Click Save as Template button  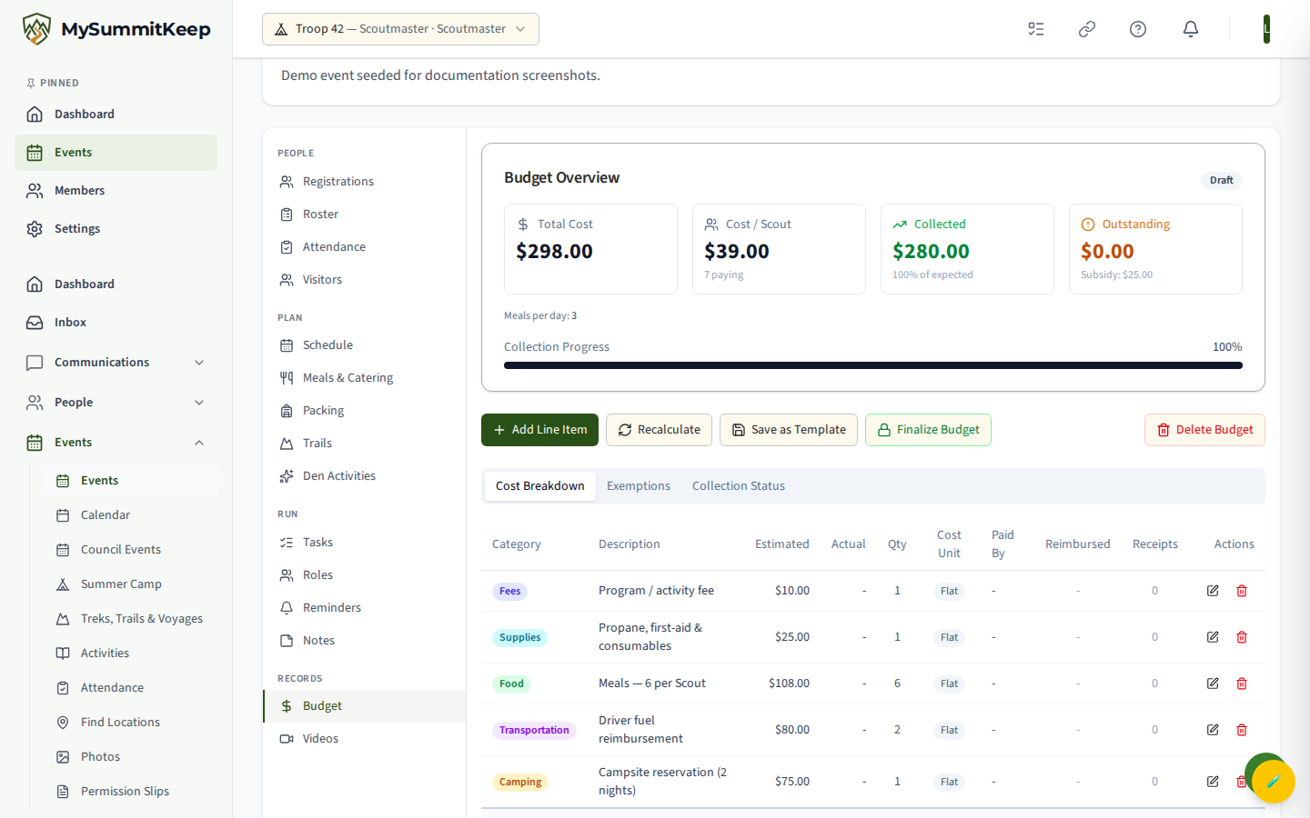pyautogui.click(x=789, y=430)
